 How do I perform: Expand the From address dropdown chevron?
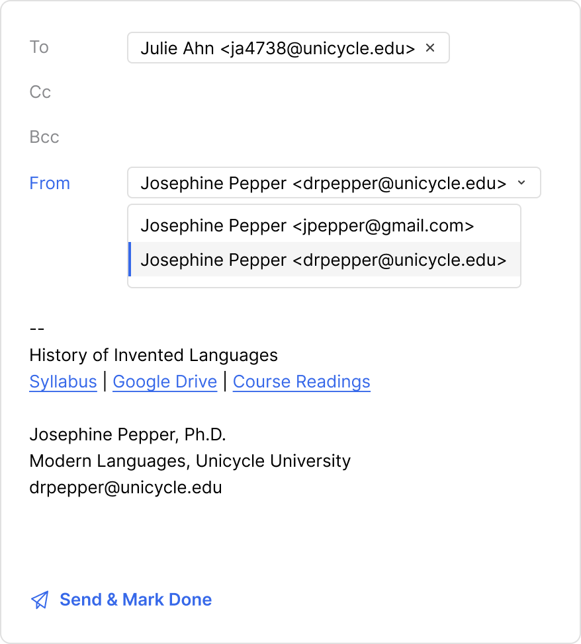pos(521,182)
